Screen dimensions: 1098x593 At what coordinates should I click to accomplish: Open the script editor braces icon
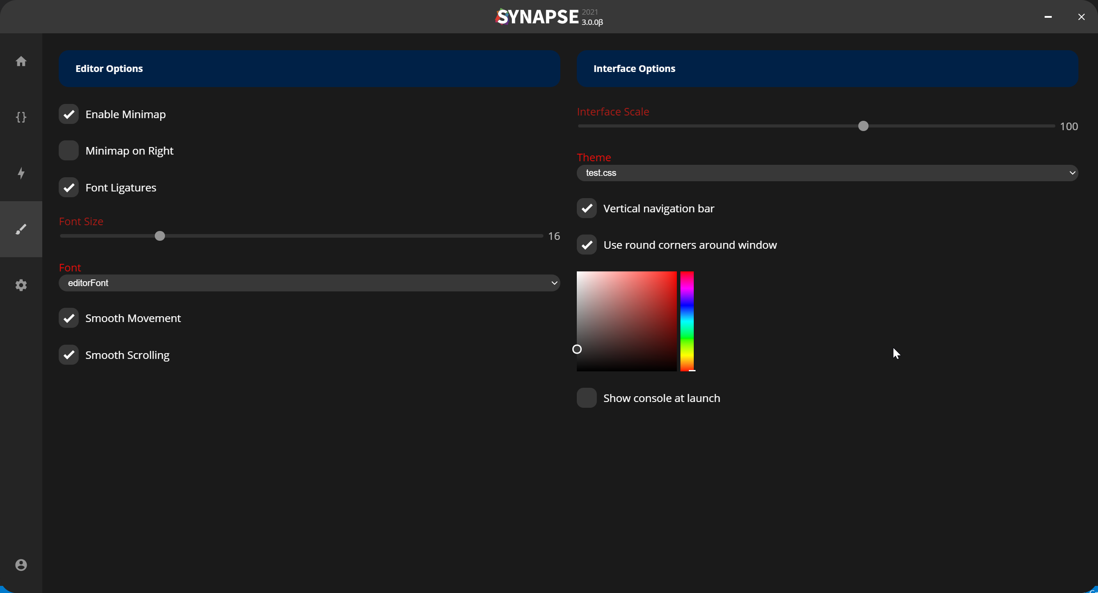[21, 117]
